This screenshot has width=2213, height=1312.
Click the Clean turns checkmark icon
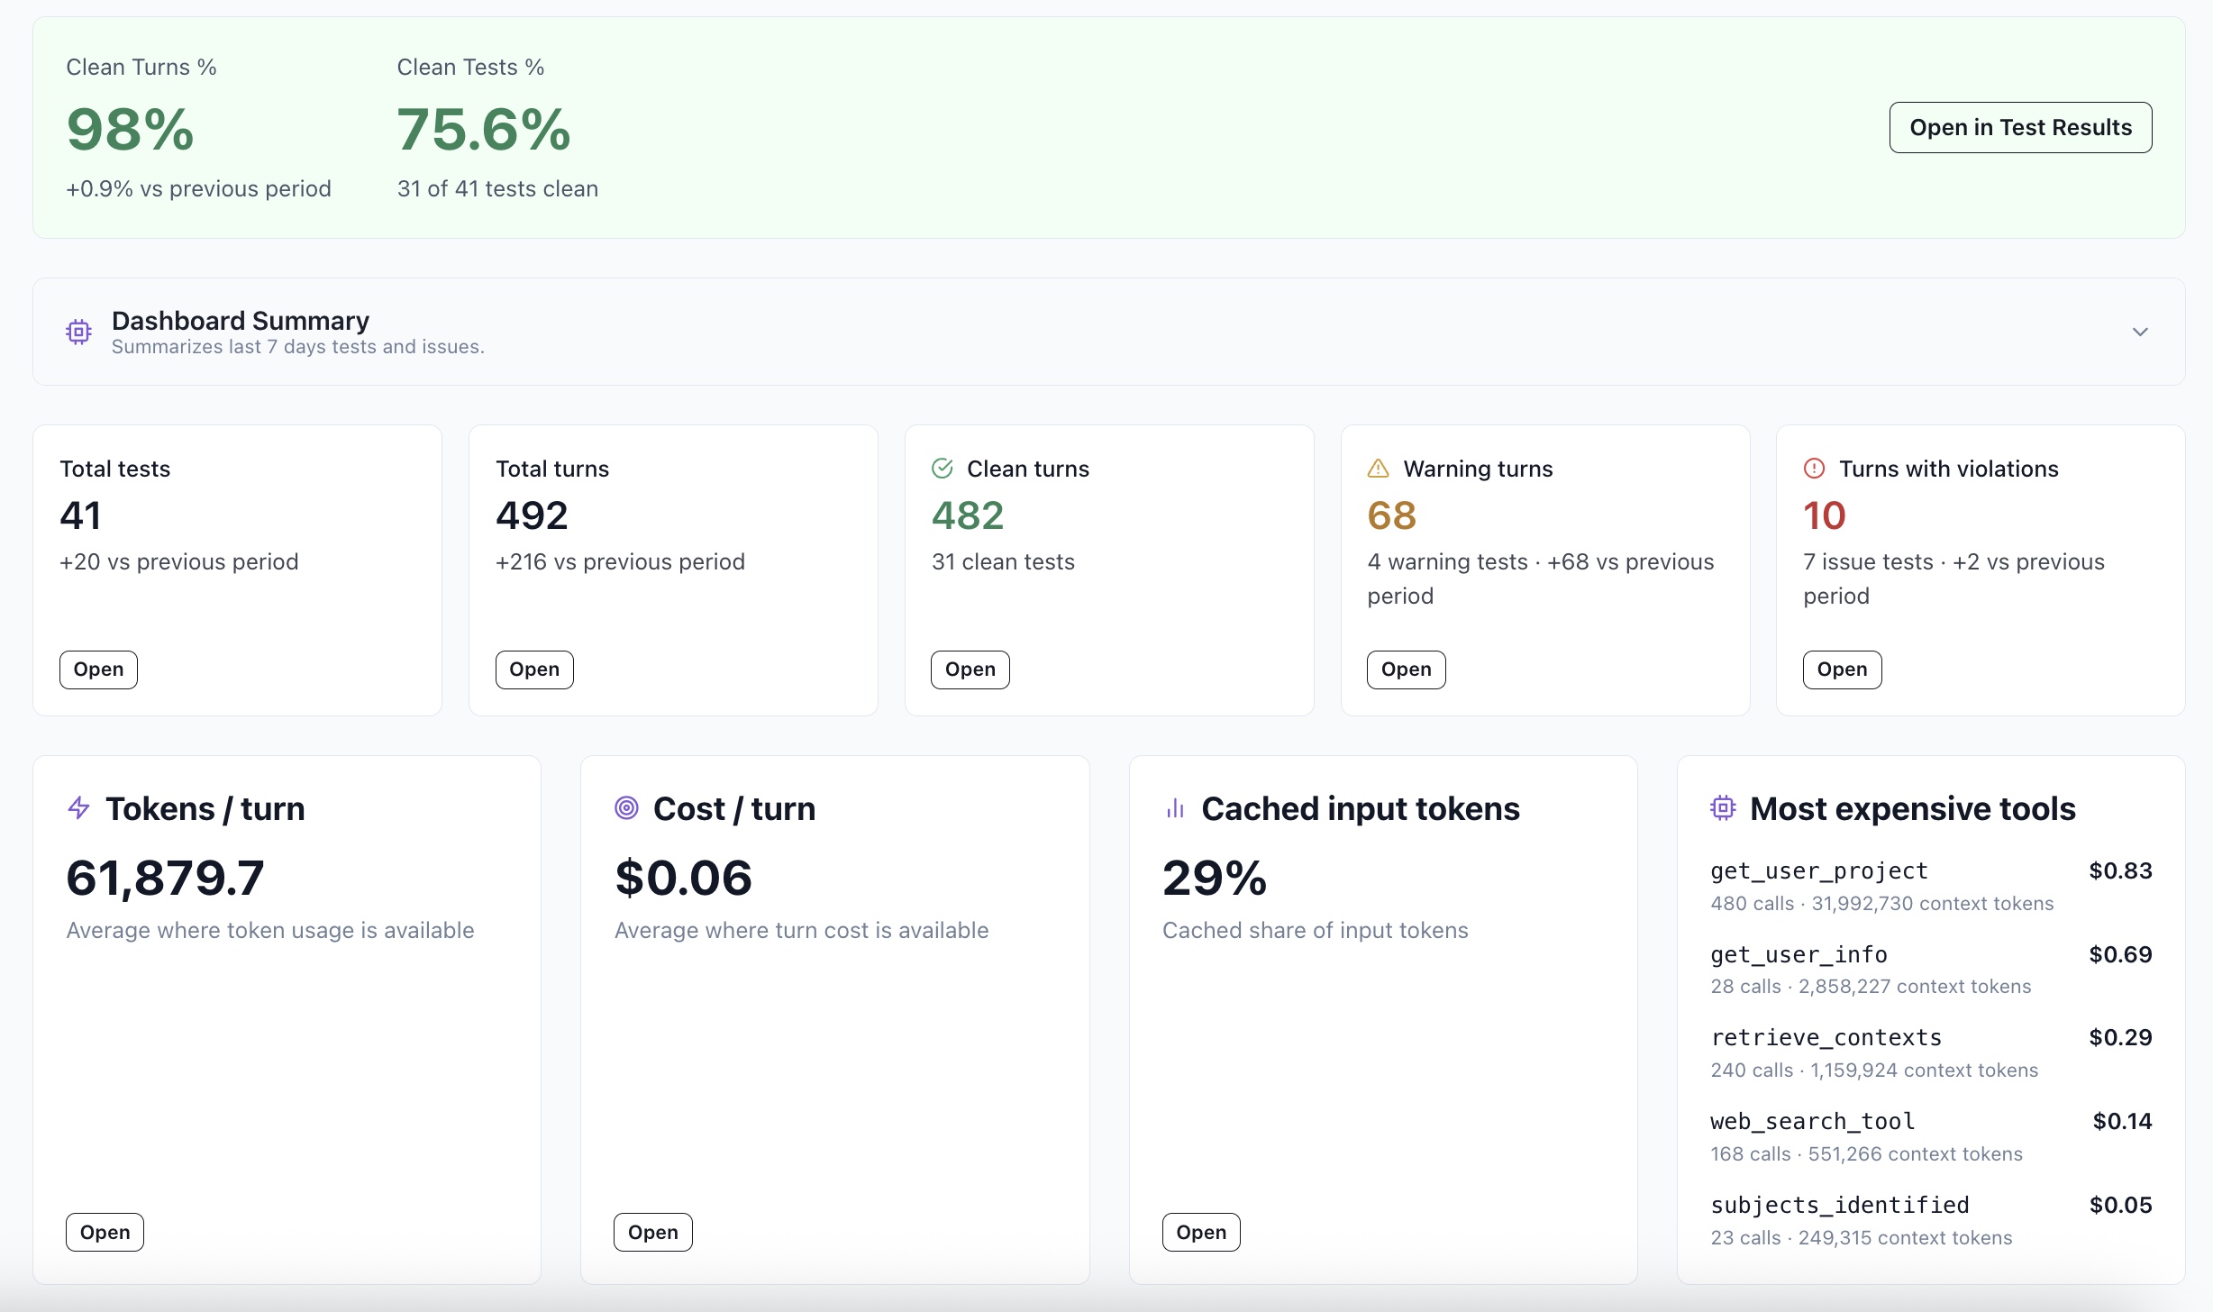pyautogui.click(x=943, y=469)
